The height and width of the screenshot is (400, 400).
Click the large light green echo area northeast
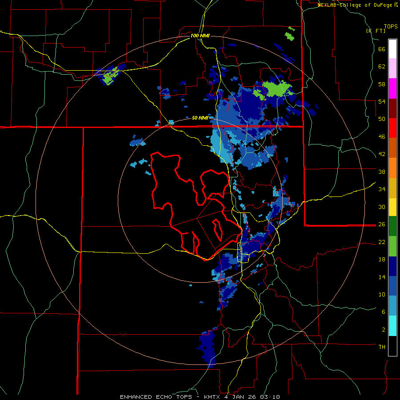click(x=276, y=89)
